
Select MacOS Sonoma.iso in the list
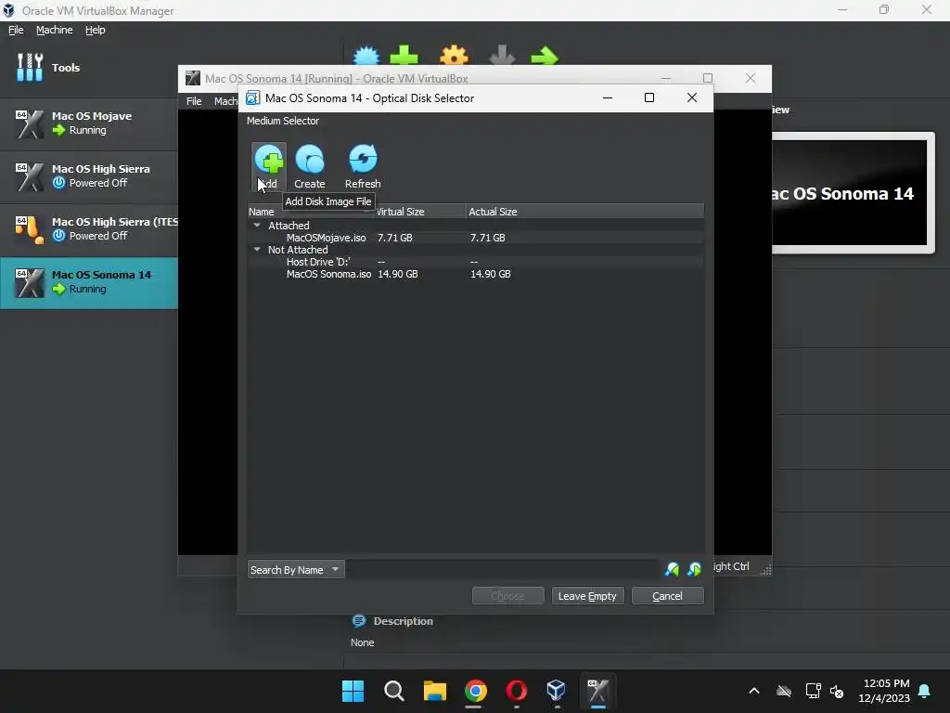tap(328, 274)
